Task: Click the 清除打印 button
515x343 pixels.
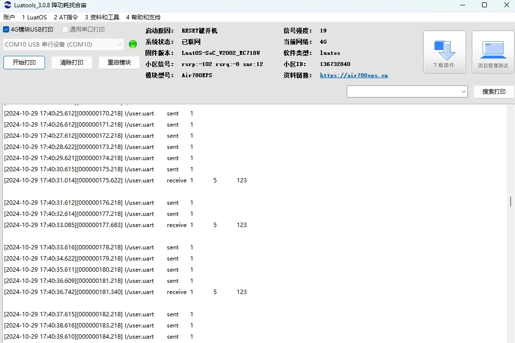Action: 71,63
